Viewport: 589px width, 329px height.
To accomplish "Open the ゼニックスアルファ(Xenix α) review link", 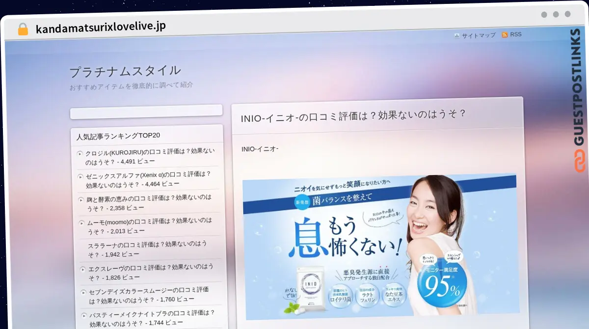I will point(148,179).
